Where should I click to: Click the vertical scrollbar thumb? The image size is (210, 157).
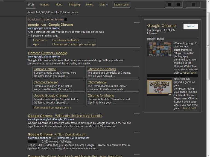click(x=208, y=46)
